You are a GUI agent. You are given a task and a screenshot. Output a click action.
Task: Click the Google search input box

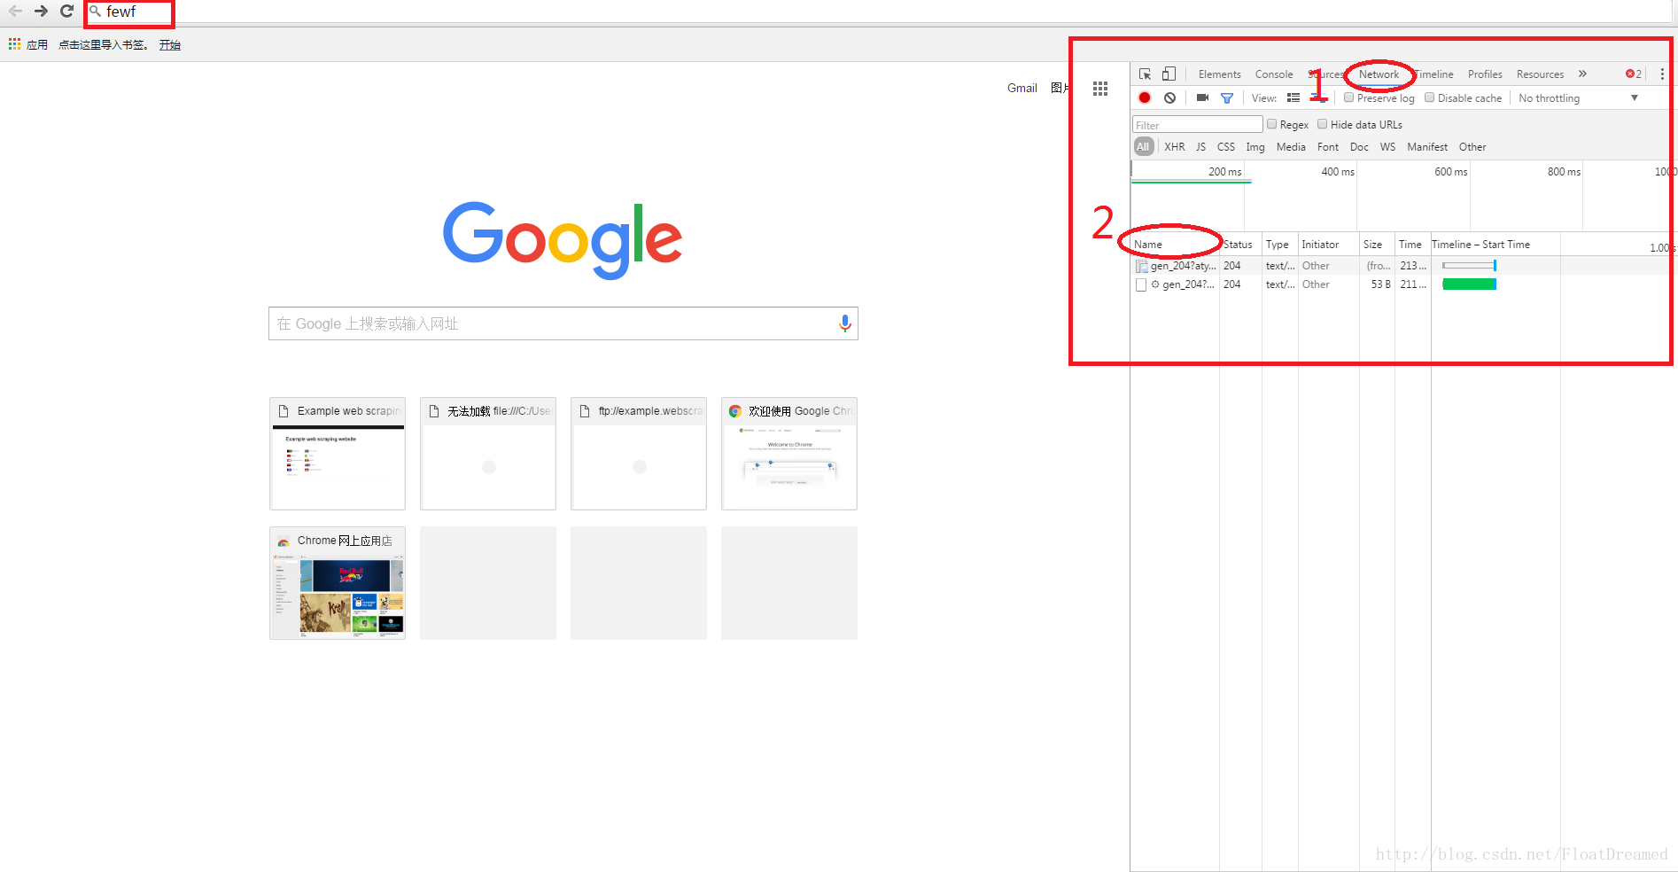563,323
